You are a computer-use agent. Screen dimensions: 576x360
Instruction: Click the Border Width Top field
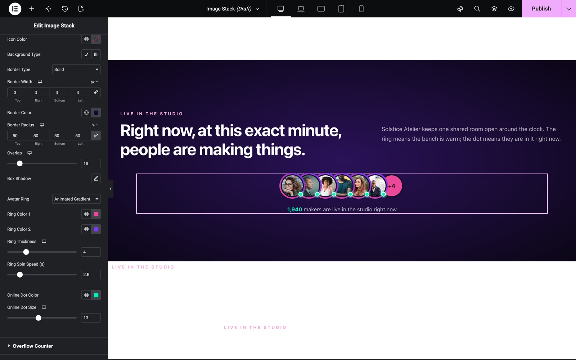[x=18, y=93]
